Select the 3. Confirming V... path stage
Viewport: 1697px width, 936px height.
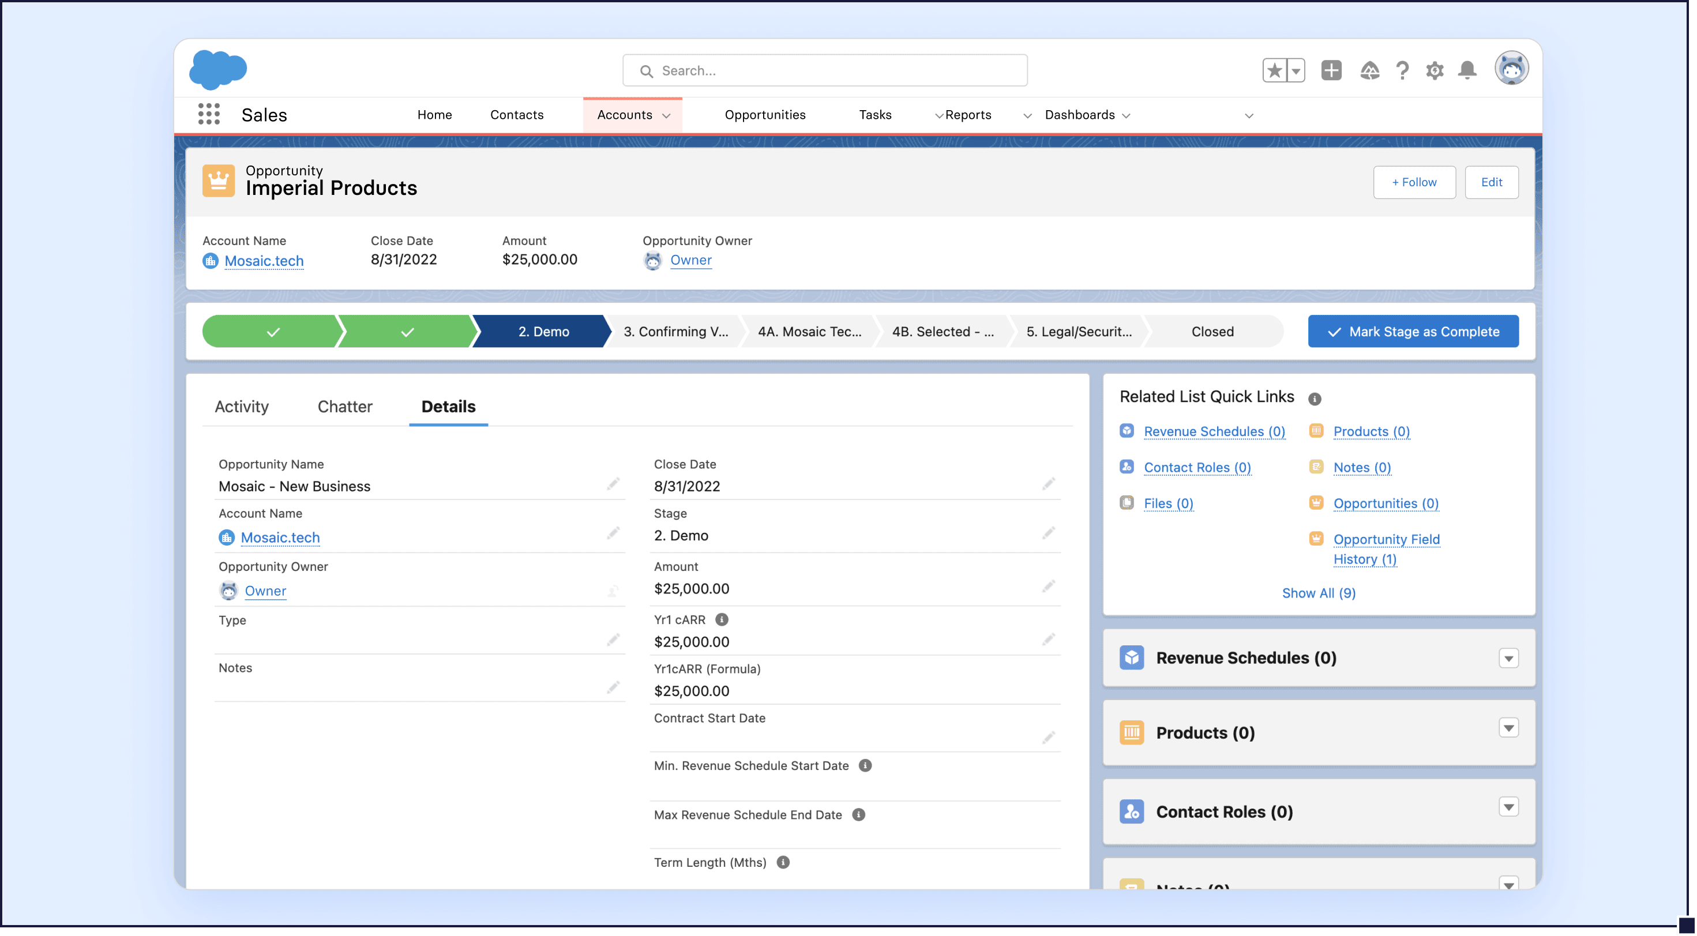[675, 332]
